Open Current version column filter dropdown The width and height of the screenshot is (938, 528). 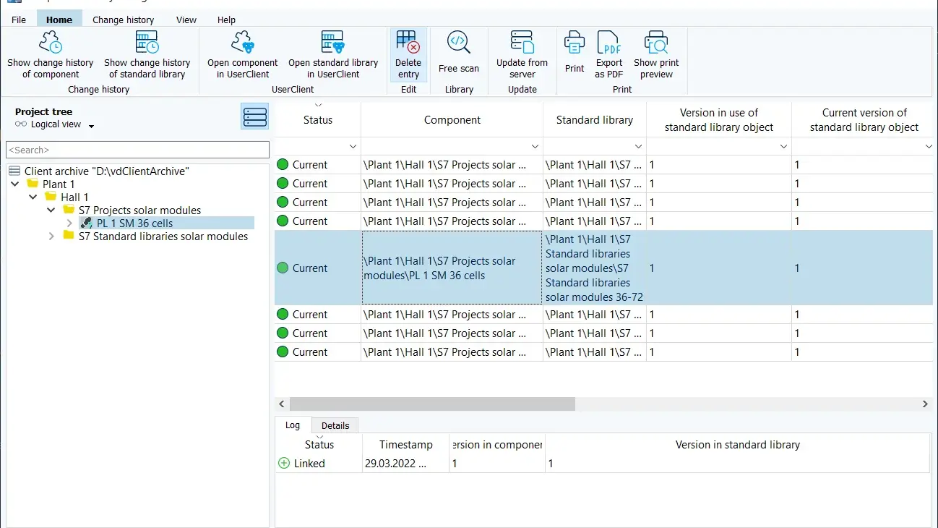click(x=929, y=147)
